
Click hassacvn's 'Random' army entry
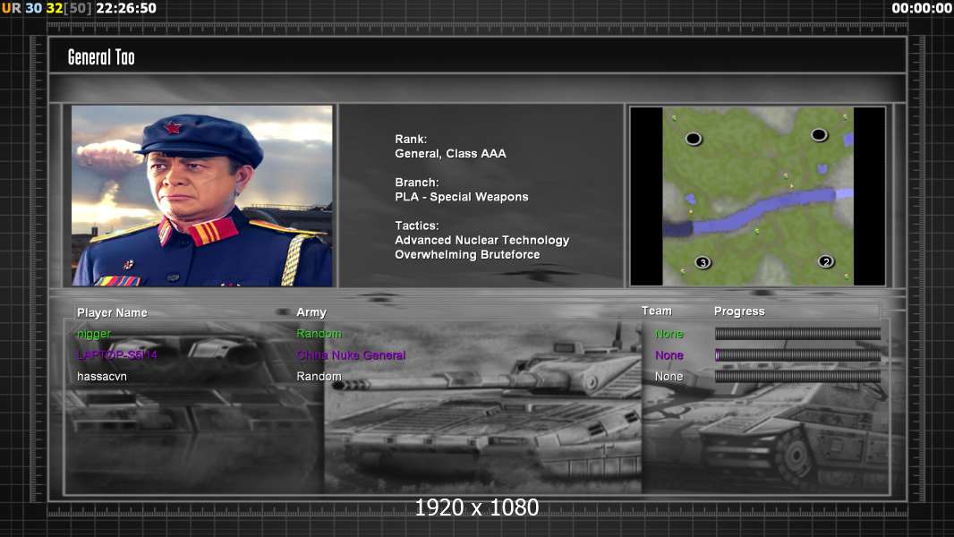[x=319, y=377]
